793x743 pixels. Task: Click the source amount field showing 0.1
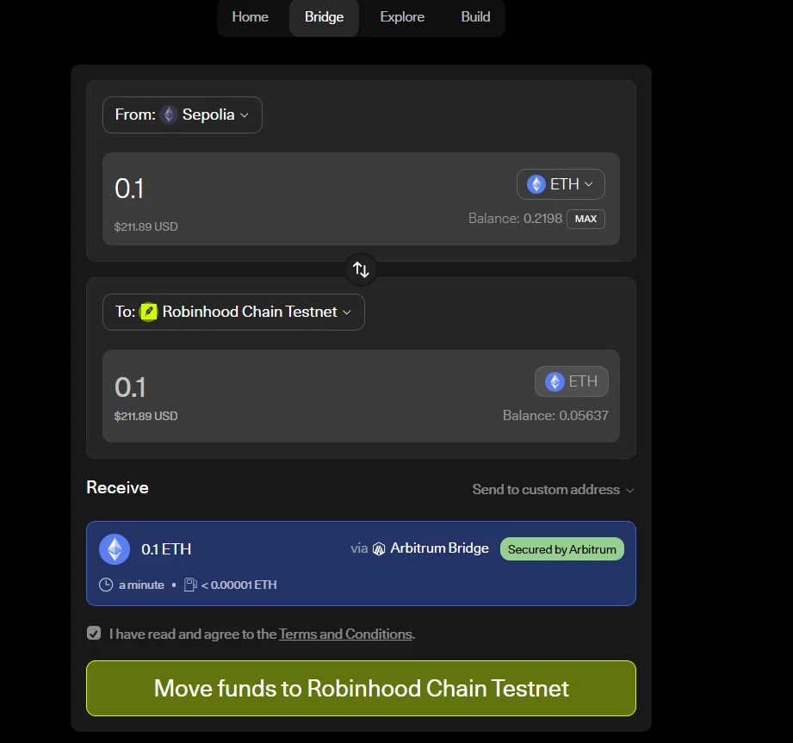coord(129,189)
